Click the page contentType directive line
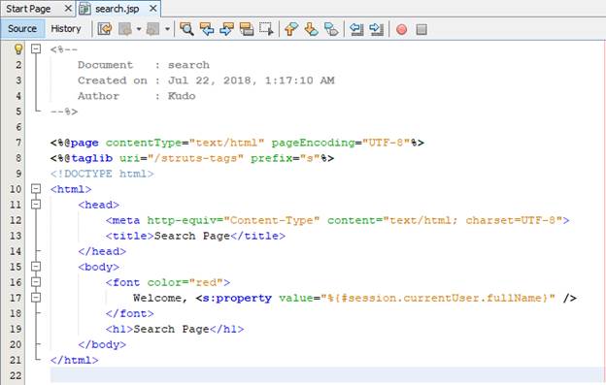The height and width of the screenshot is (385, 606). point(237,143)
